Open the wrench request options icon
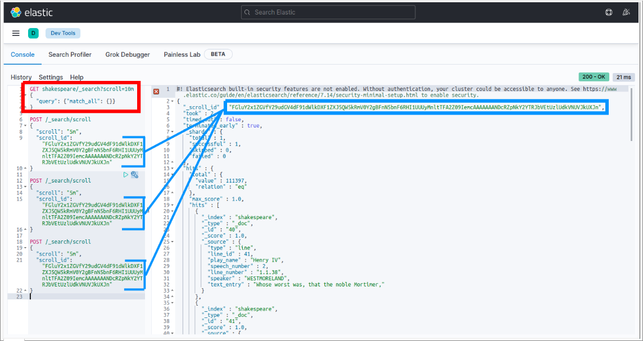The height and width of the screenshot is (341, 643). tap(134, 175)
